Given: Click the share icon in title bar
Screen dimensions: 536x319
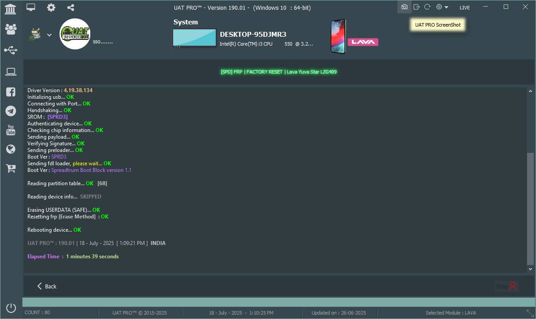Looking at the screenshot, I should tap(70, 7).
